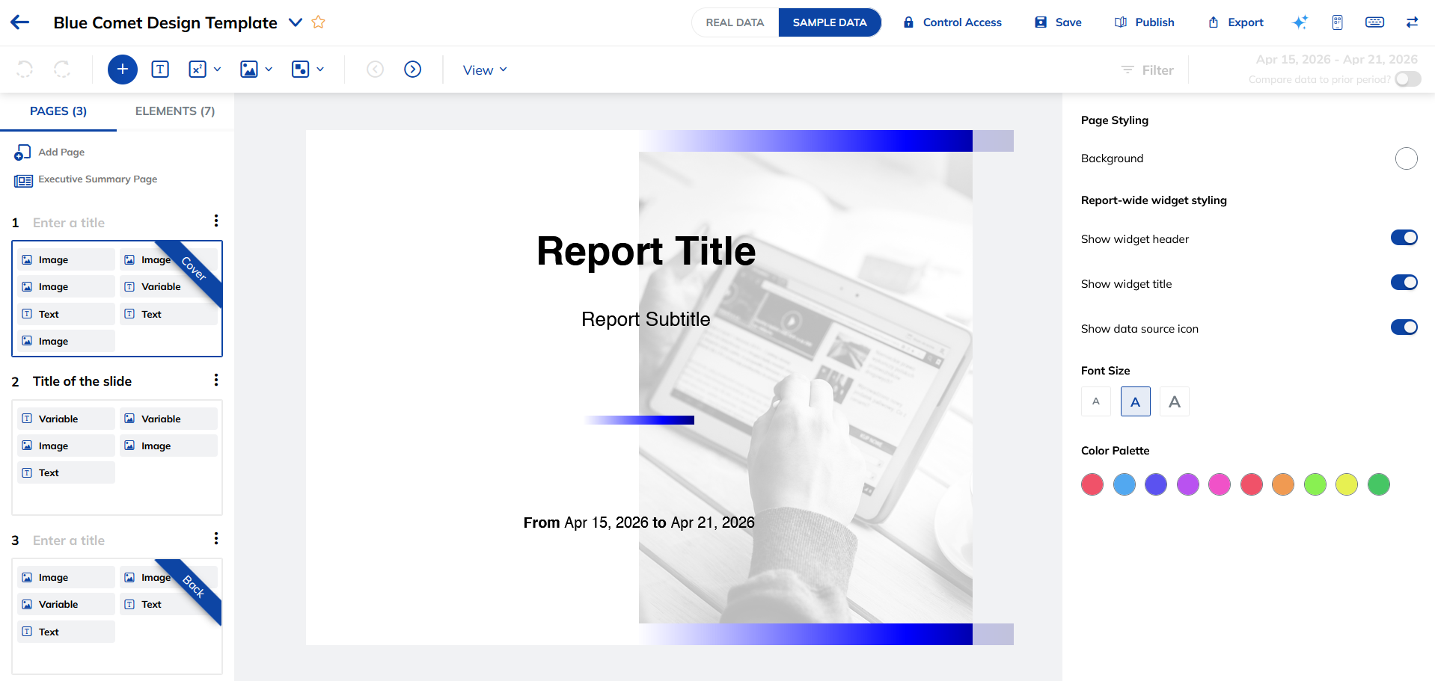This screenshot has width=1435, height=681.
Task: Insert a text box element
Action: point(160,70)
